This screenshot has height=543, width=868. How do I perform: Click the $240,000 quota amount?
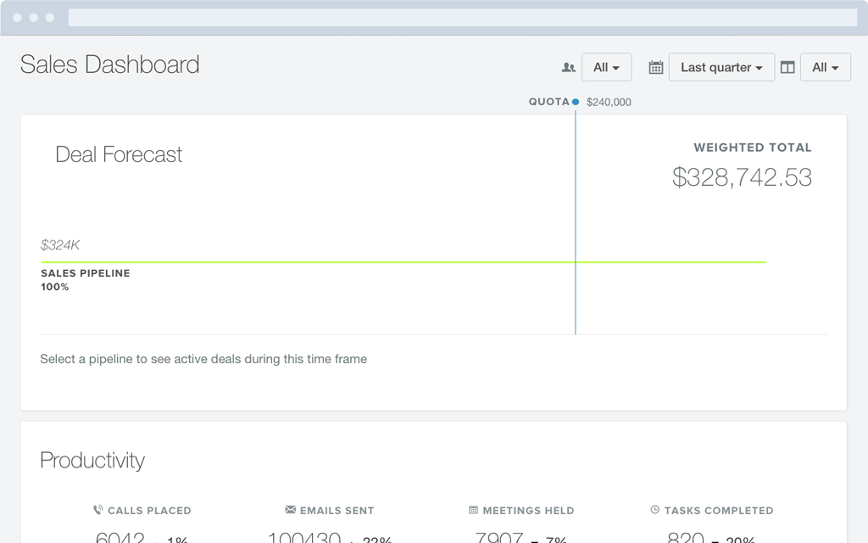coord(609,102)
